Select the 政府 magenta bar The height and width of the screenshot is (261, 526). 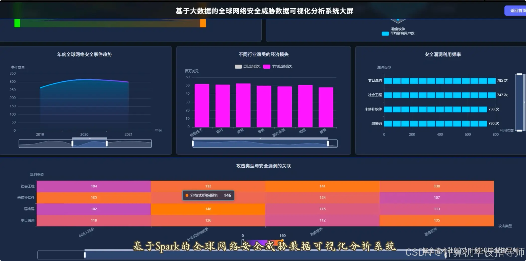coord(243,105)
